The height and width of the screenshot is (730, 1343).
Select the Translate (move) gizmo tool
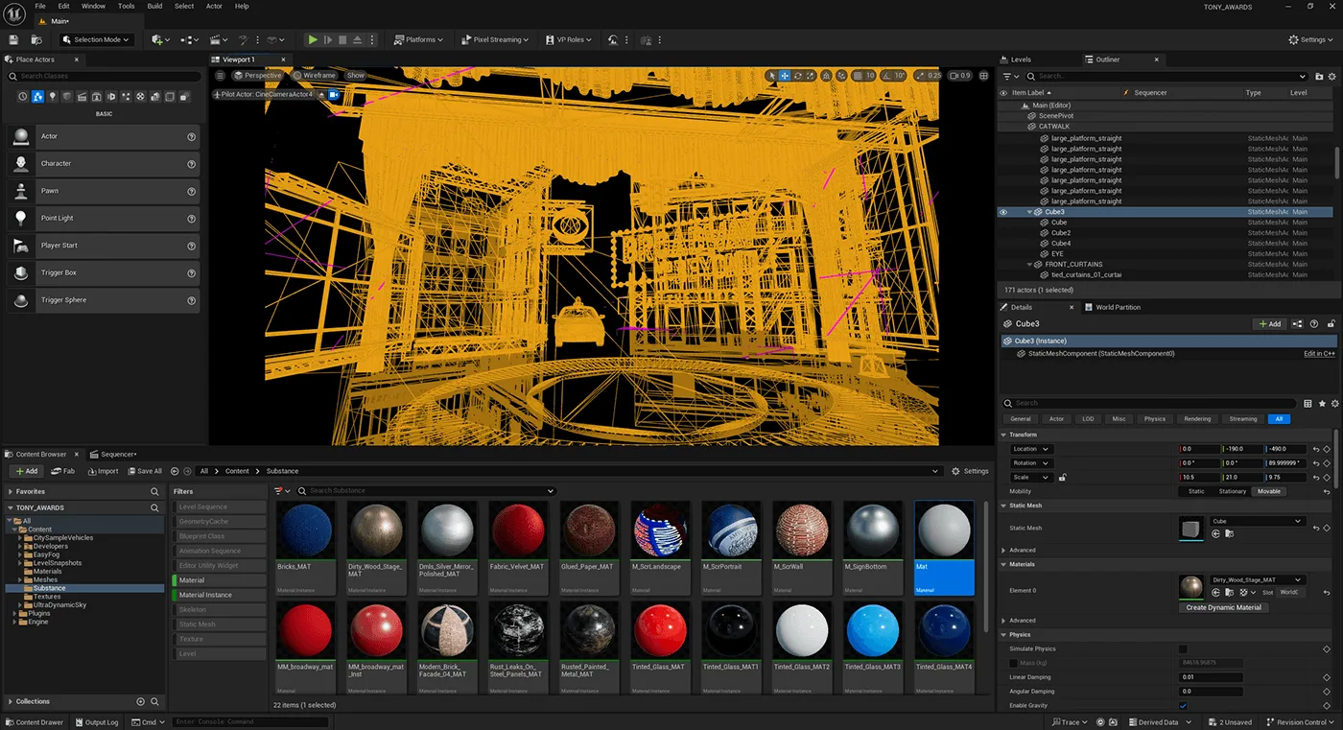(785, 76)
